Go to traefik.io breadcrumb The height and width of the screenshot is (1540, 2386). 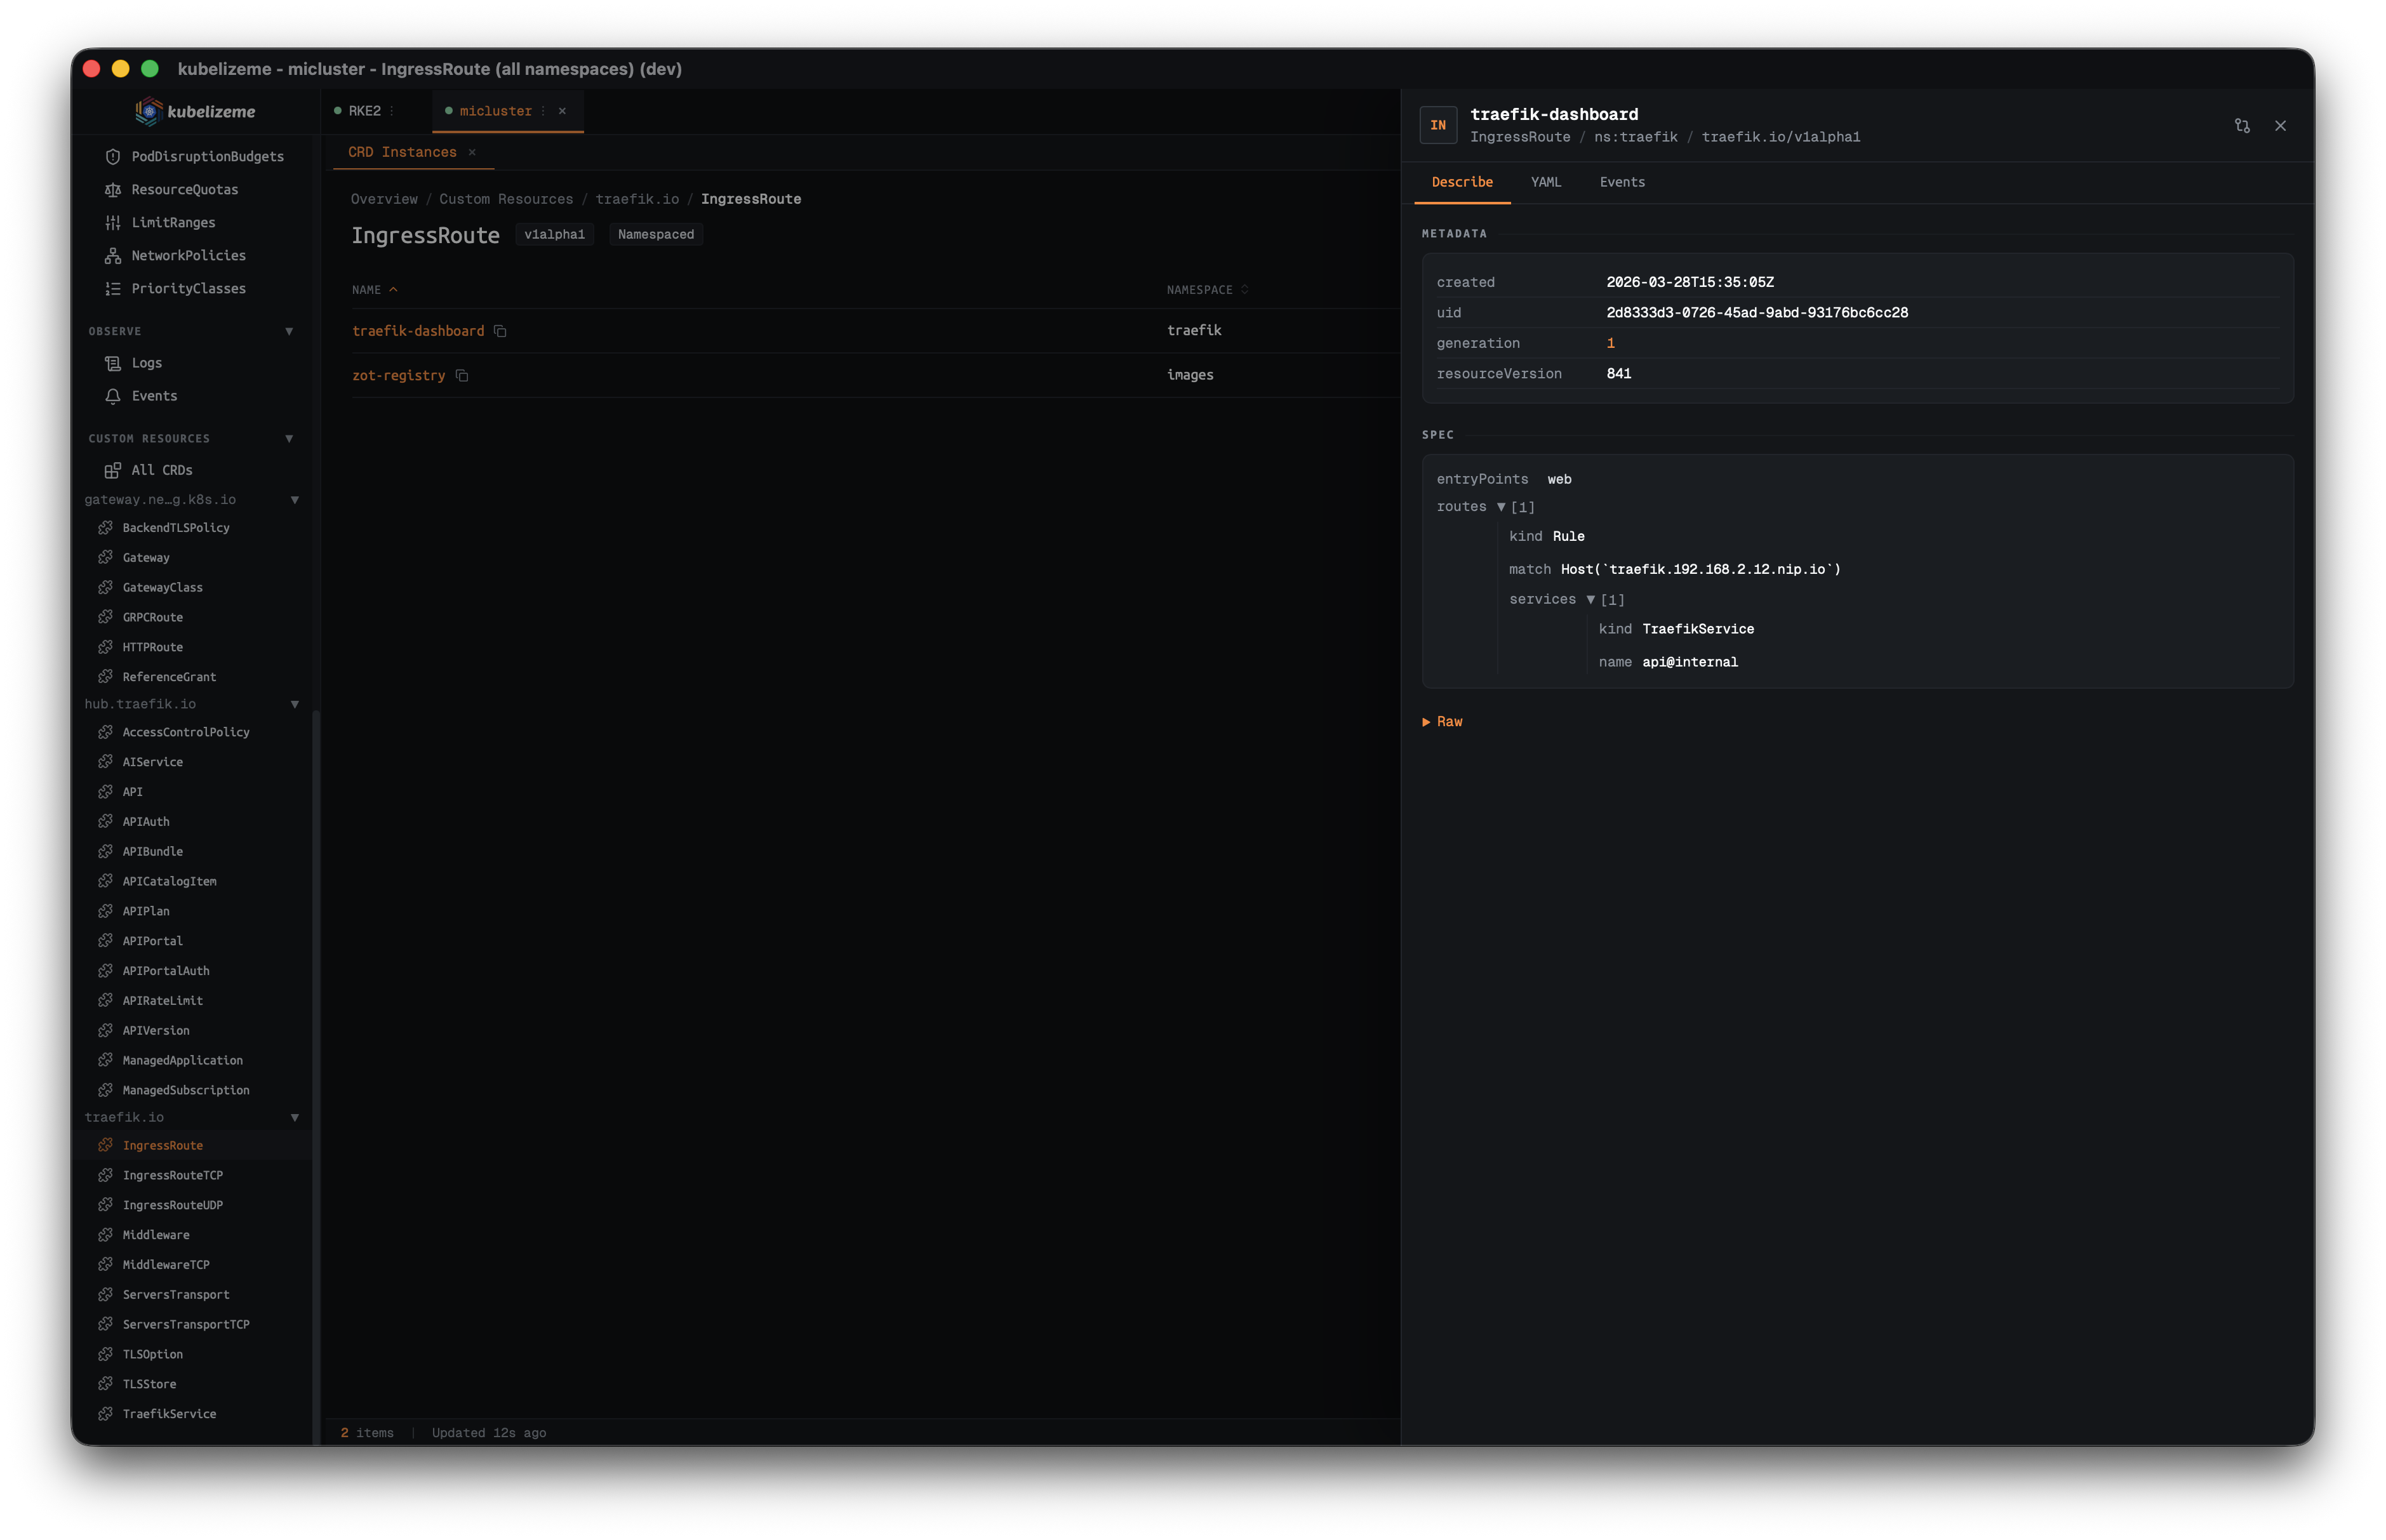(637, 199)
